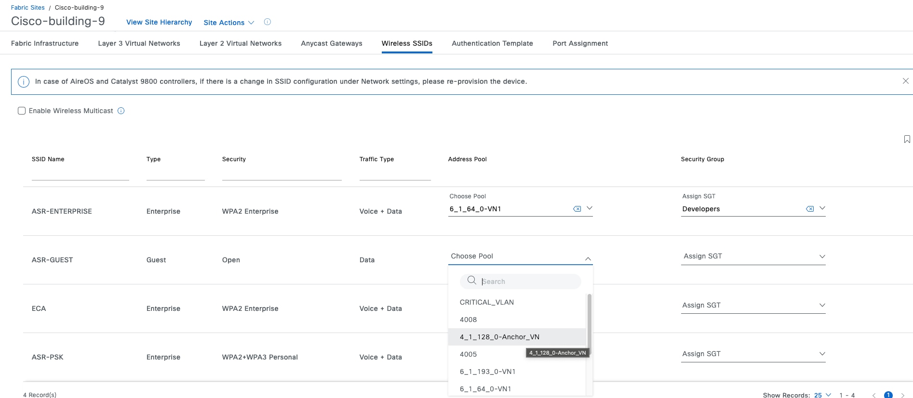Click the ASR-ENTERPRISE SSID name
This screenshot has width=913, height=398.
(x=62, y=211)
